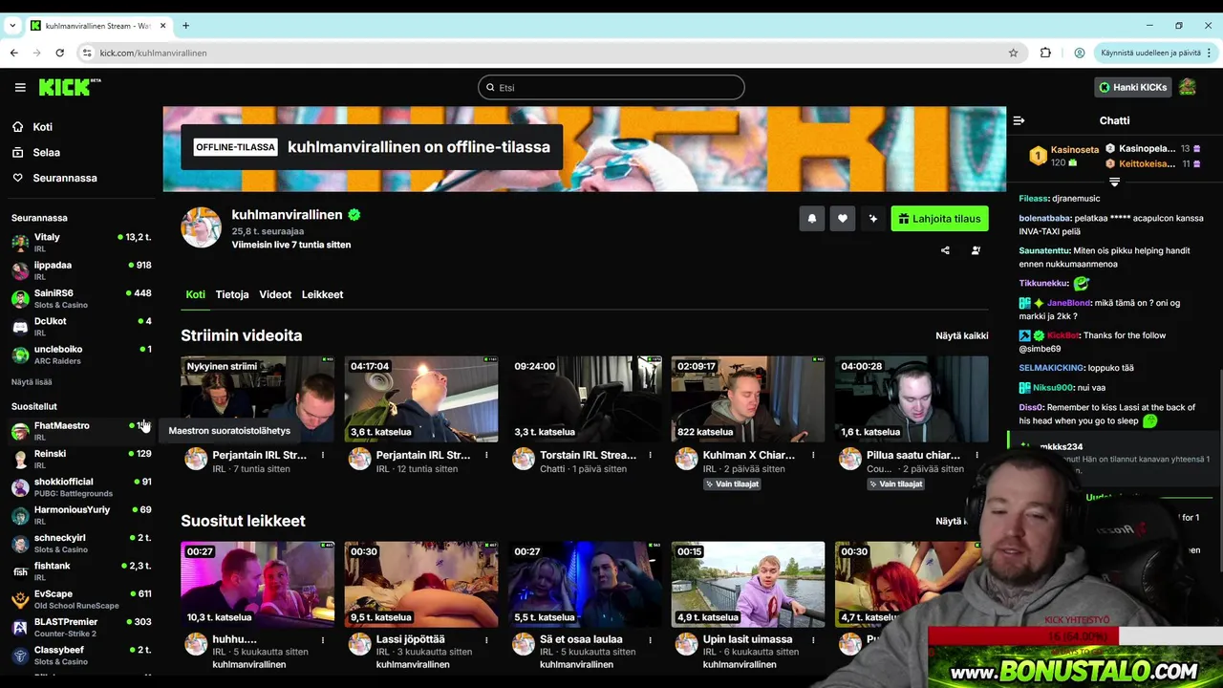Open options for Perjantain IRL 7 tuntia video
The height and width of the screenshot is (688, 1223).
(323, 455)
